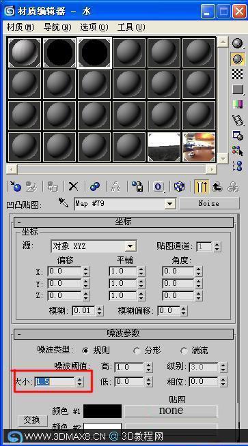Viewport: 248px width, 446px height.
Task: Select the 分形 noise type radio button
Action: coord(137,351)
